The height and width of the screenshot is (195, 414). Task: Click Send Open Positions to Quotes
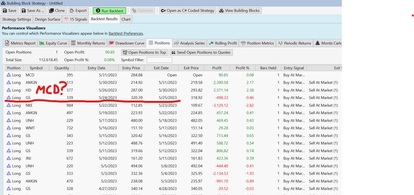pos(201,52)
